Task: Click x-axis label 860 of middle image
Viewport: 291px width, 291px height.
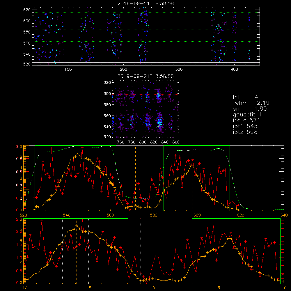Action: click(176, 142)
